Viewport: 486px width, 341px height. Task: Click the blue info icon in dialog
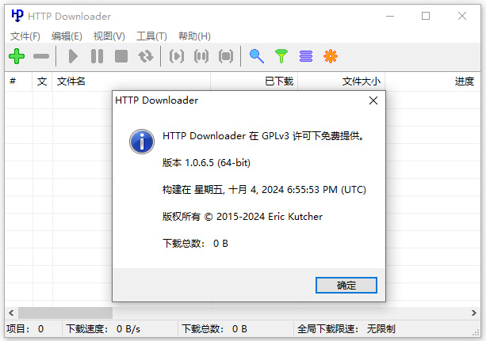pyautogui.click(x=142, y=142)
